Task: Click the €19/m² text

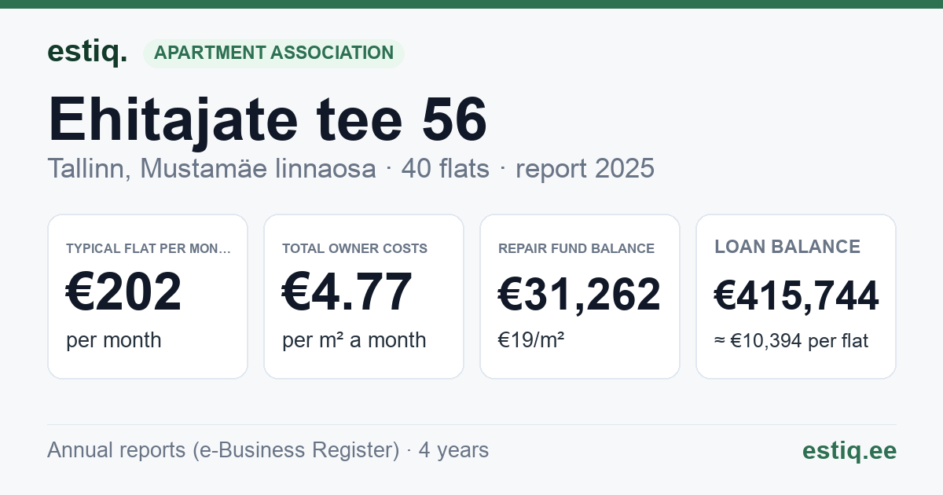Action: coord(531,340)
